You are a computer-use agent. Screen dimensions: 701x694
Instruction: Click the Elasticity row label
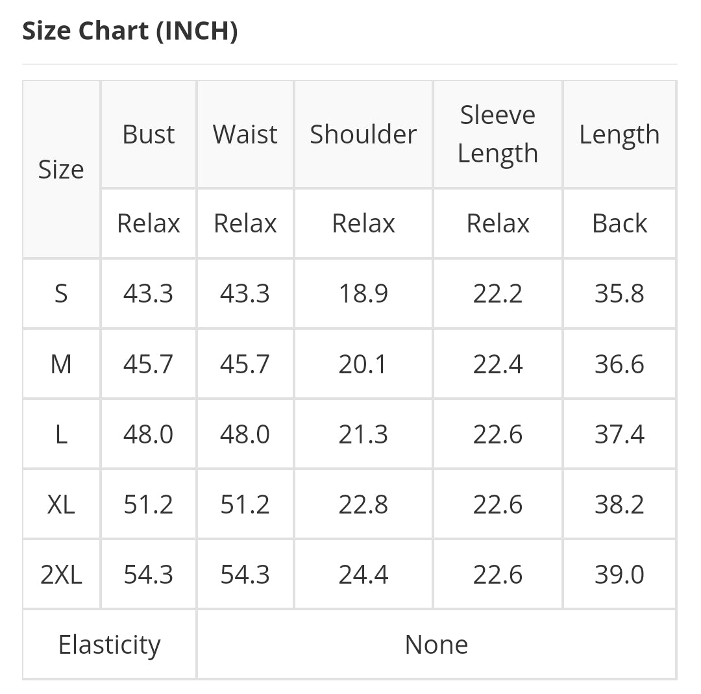pyautogui.click(x=109, y=645)
